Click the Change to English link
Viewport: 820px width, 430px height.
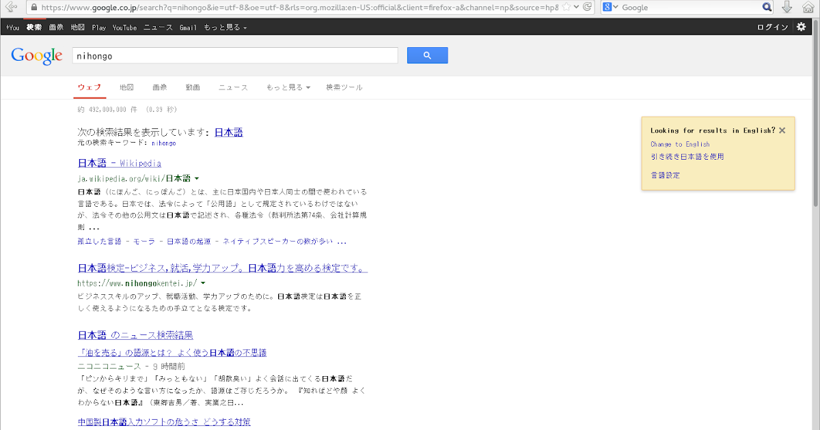click(x=680, y=144)
